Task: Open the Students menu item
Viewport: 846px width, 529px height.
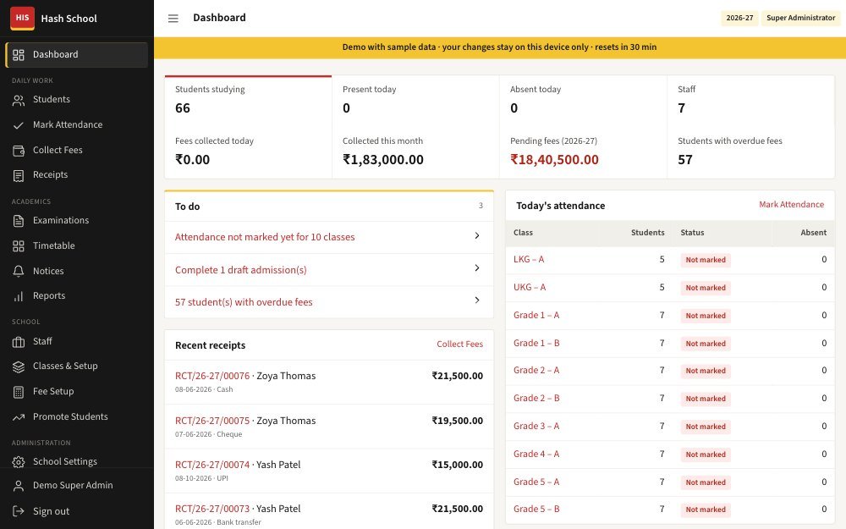Action: click(77, 99)
